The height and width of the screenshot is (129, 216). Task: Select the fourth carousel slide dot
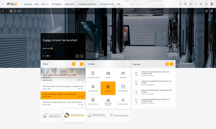point(50,56)
